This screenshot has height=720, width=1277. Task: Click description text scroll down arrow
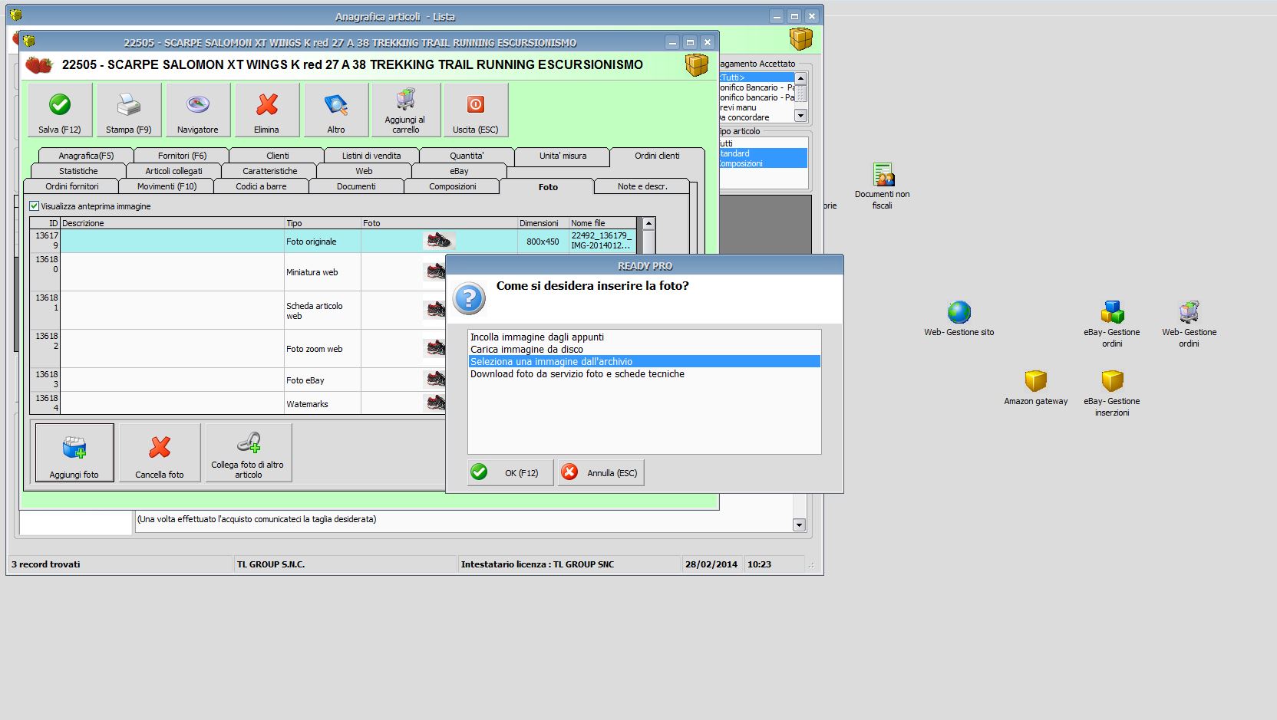point(799,525)
